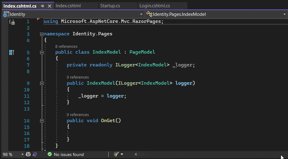Collapse the OnGet method block
This screenshot has width=288, height=159.
pyautogui.click(x=42, y=121)
